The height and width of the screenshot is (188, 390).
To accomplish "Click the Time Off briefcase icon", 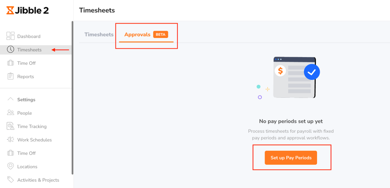I will (10, 63).
